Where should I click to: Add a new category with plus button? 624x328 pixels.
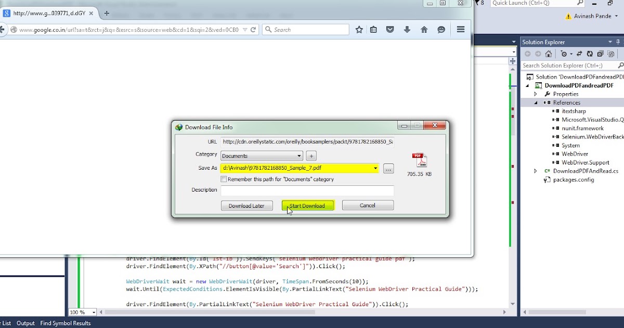click(x=311, y=156)
